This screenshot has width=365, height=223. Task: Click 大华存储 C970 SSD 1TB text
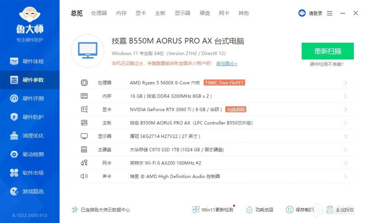(177, 150)
